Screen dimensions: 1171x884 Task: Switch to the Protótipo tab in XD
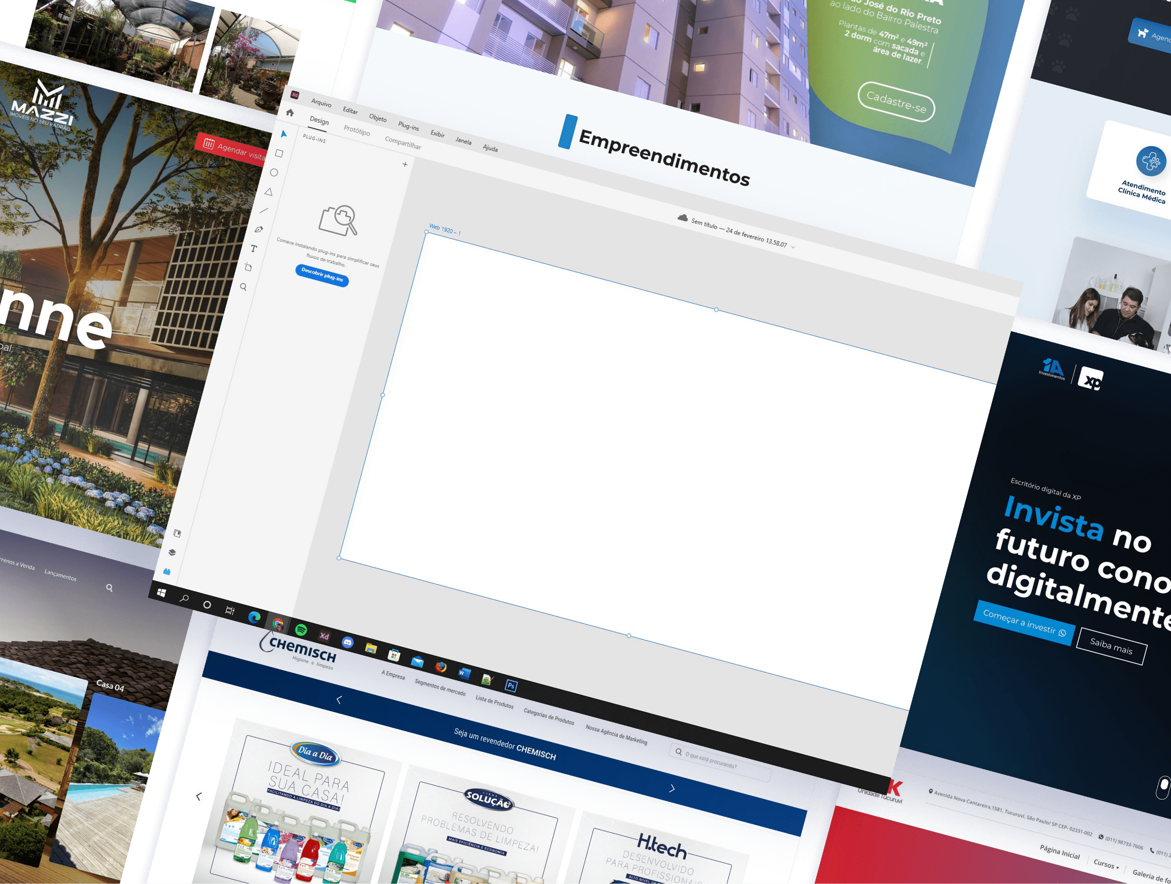coord(357,131)
